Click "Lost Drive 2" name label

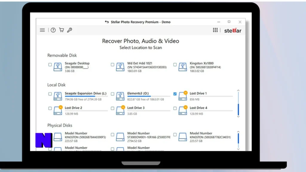coord(74,107)
